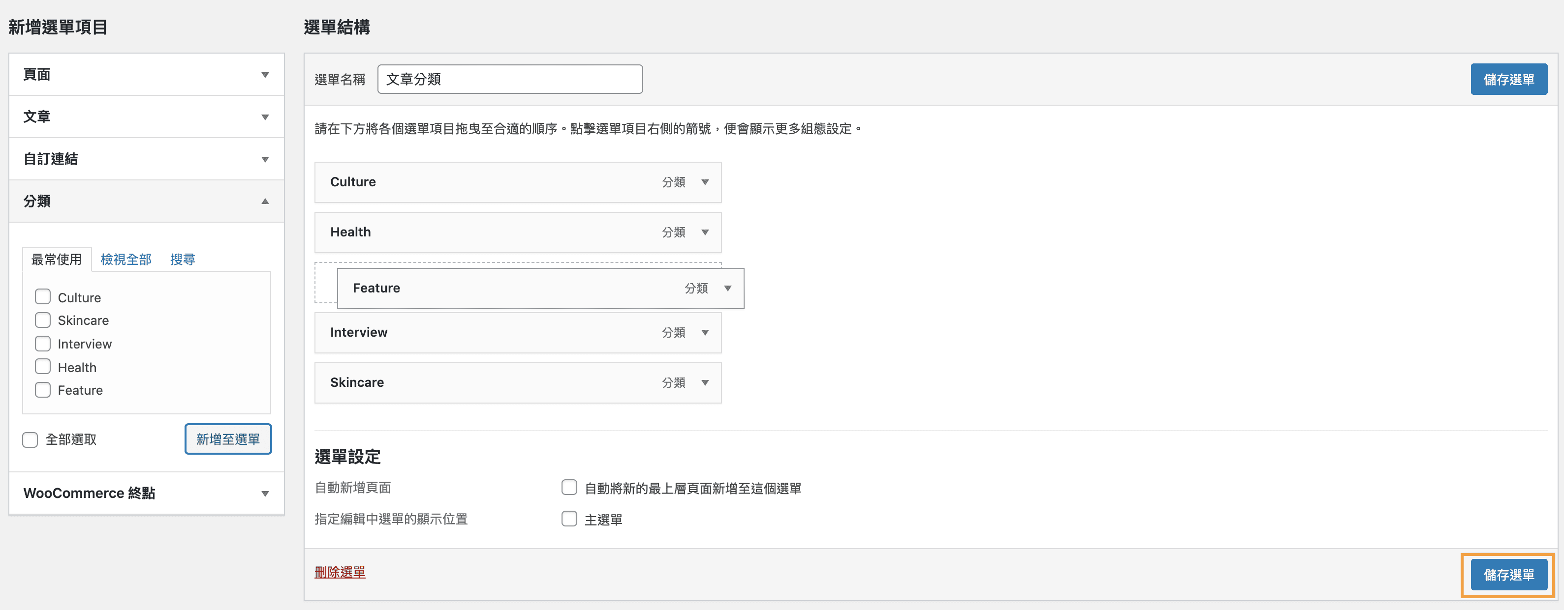Expand the 文章 panel
This screenshot has width=1564, height=610.
[265, 117]
